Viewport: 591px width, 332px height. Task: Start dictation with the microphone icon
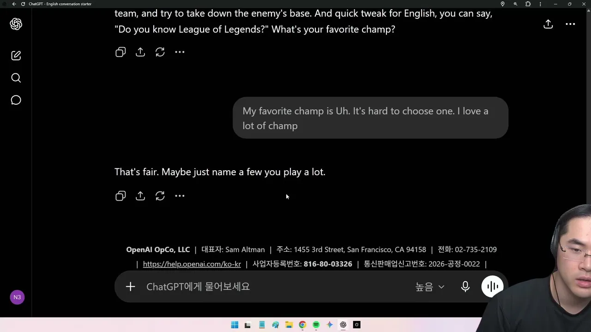(x=465, y=287)
